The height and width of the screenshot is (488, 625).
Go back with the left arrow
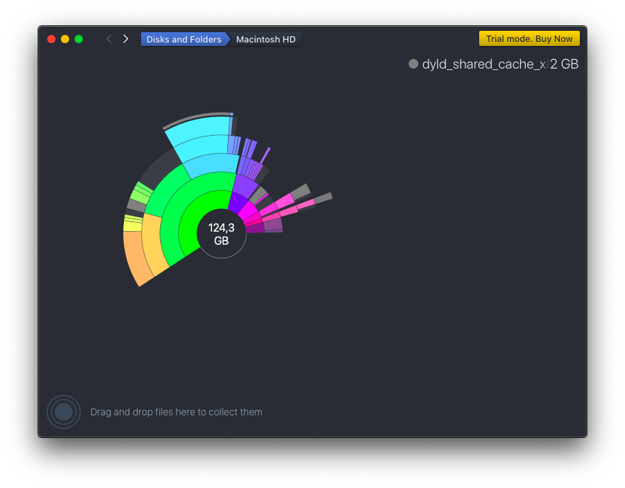pos(109,38)
